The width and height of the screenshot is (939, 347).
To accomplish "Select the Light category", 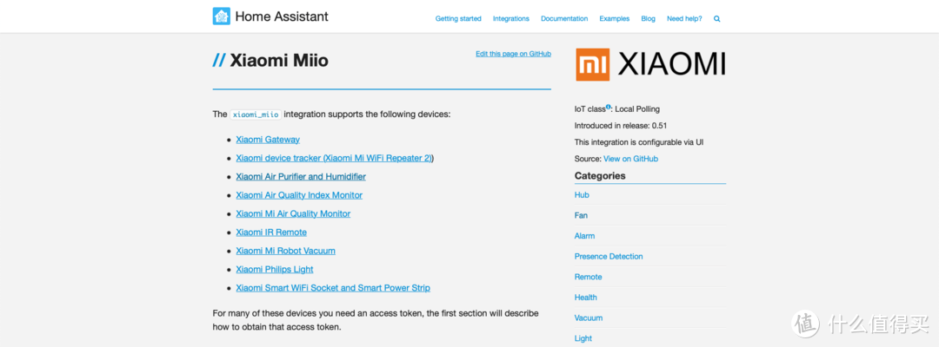I will click(x=583, y=338).
